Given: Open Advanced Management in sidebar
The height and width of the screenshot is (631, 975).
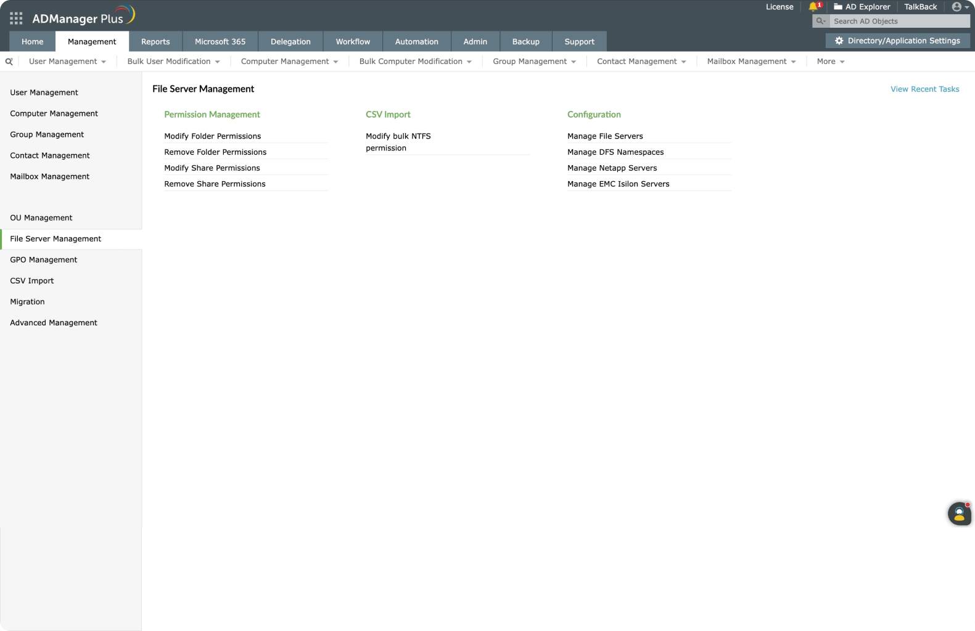Looking at the screenshot, I should tap(54, 323).
